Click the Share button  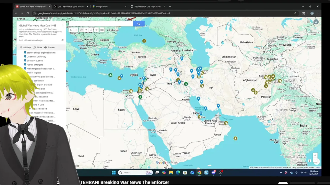38,47
